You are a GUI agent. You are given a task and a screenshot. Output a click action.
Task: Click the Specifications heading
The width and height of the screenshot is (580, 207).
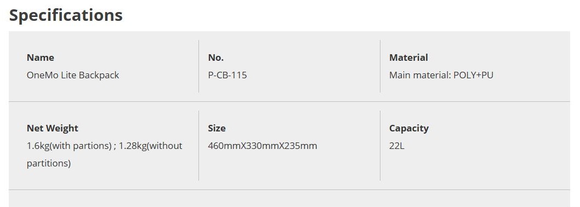[66, 15]
